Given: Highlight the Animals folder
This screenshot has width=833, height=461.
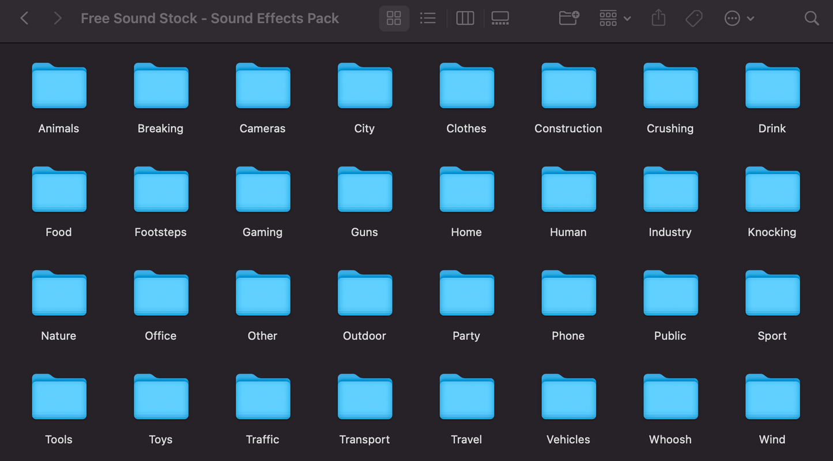Looking at the screenshot, I should point(58,86).
